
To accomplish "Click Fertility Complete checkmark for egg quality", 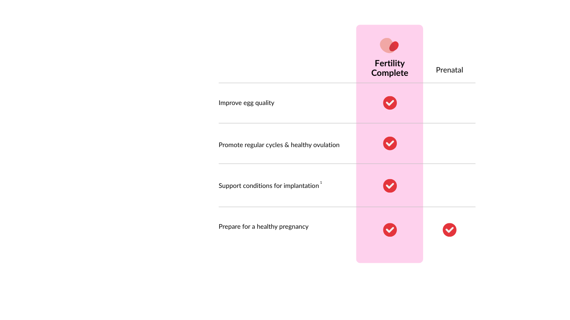I will [x=390, y=103].
